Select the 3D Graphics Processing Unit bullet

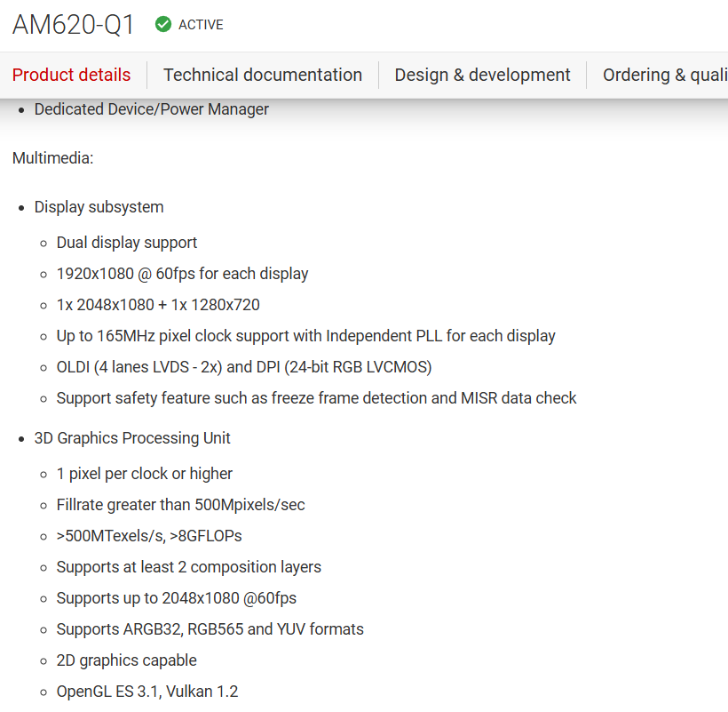pyautogui.click(x=132, y=438)
